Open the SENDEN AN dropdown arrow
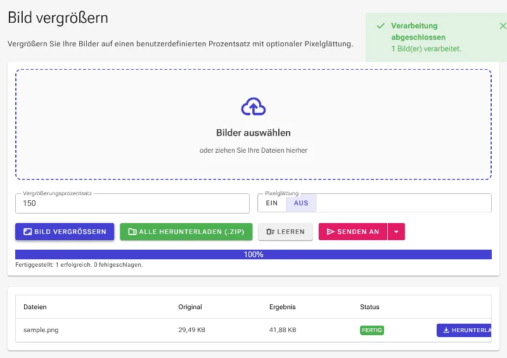 [x=396, y=231]
